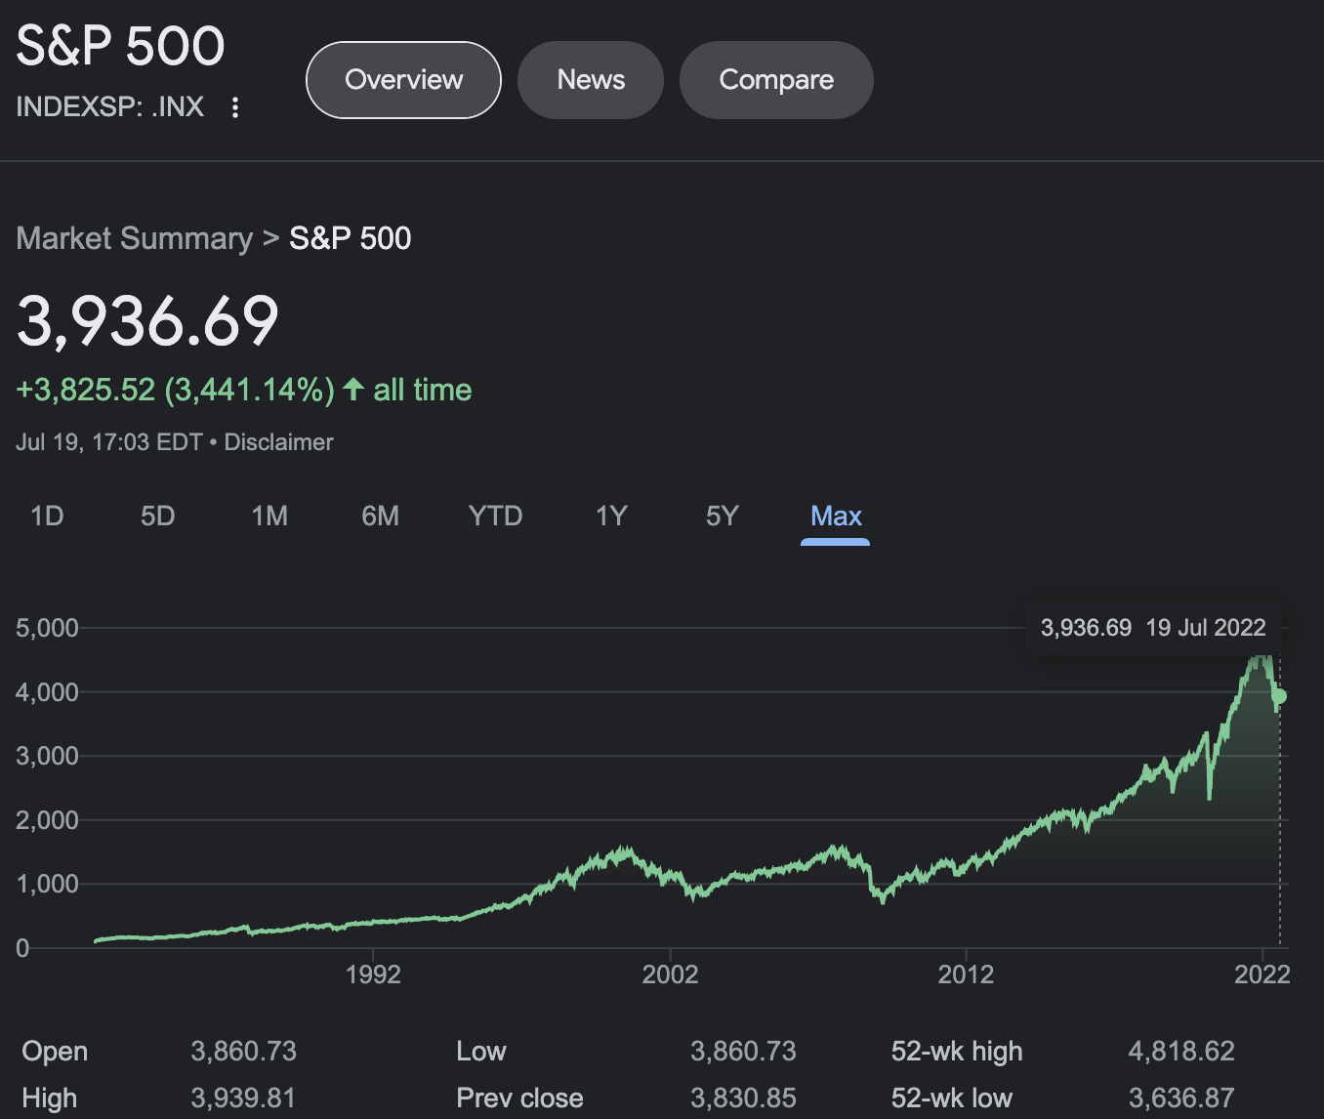1324x1119 pixels.
Task: Click the 52-wk low value 3,636.87
Action: pyautogui.click(x=1181, y=1098)
